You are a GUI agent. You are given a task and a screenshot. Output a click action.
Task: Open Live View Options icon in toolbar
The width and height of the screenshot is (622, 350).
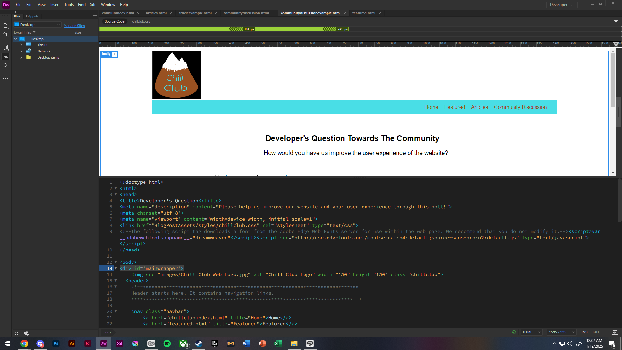click(6, 48)
